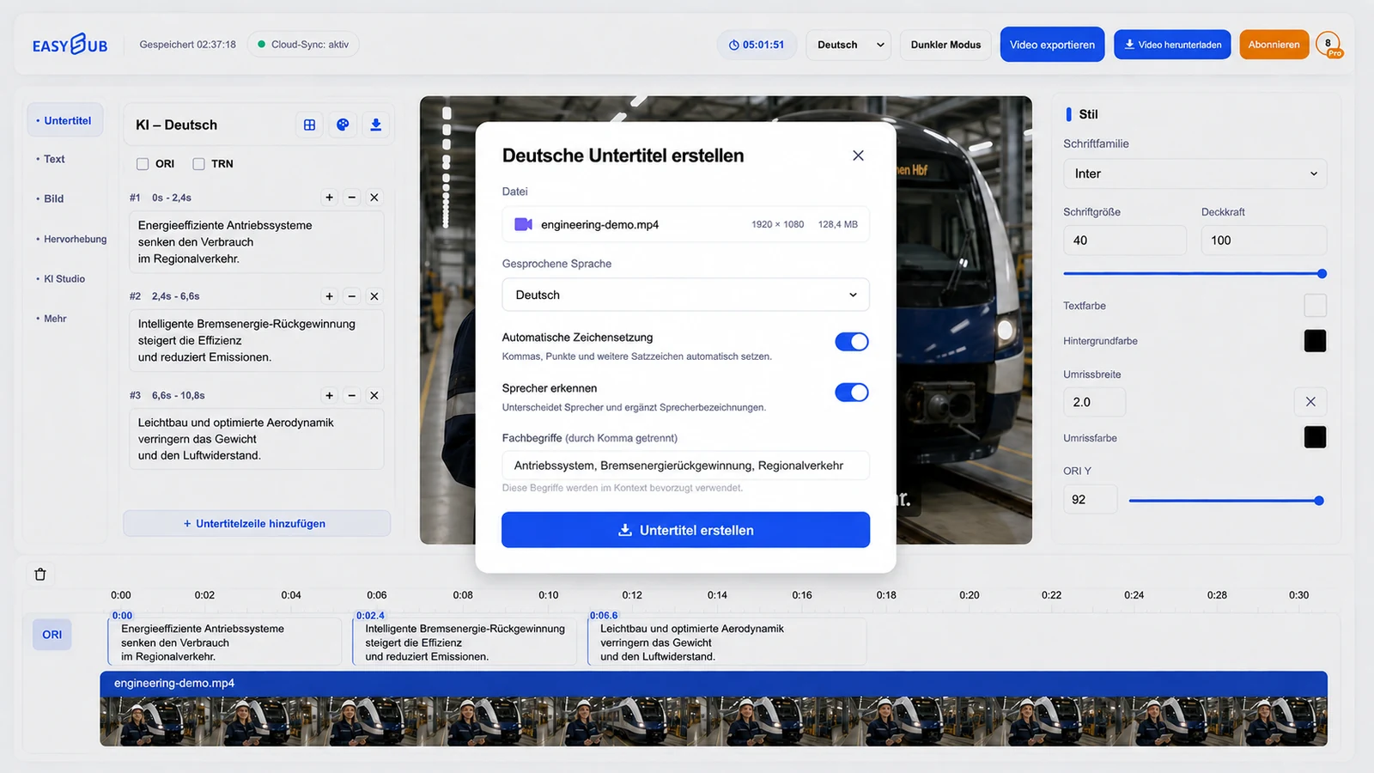Click the 0:16 mark on timeline ruler
Viewport: 1374px width, 773px height.
pyautogui.click(x=801, y=595)
